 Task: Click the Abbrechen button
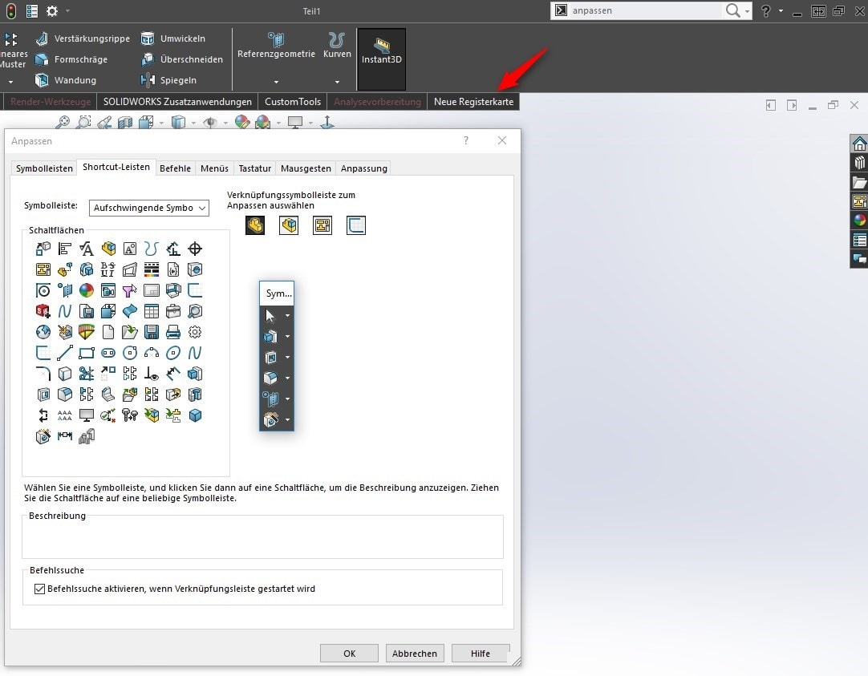415,654
